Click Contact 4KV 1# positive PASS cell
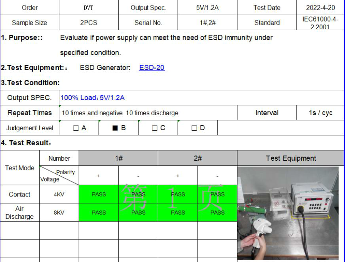The height and width of the screenshot is (262, 345). (x=99, y=194)
